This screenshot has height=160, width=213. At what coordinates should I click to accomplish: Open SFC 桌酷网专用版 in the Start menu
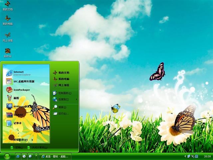click(20, 81)
